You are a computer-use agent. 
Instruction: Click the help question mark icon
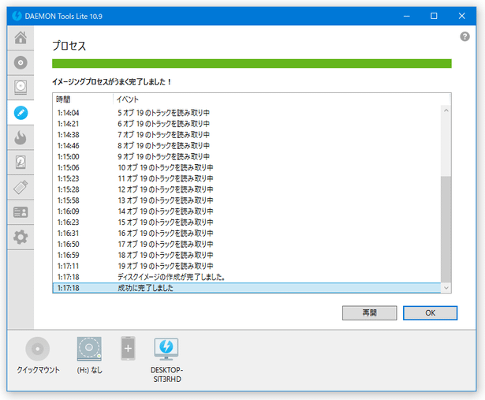(464, 36)
